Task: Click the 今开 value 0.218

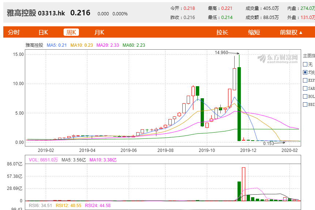Action: click(x=189, y=8)
